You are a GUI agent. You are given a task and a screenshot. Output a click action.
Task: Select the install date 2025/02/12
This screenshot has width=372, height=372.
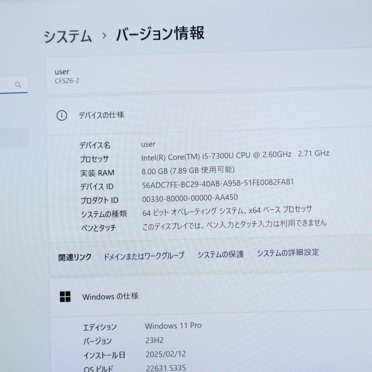coord(166,354)
